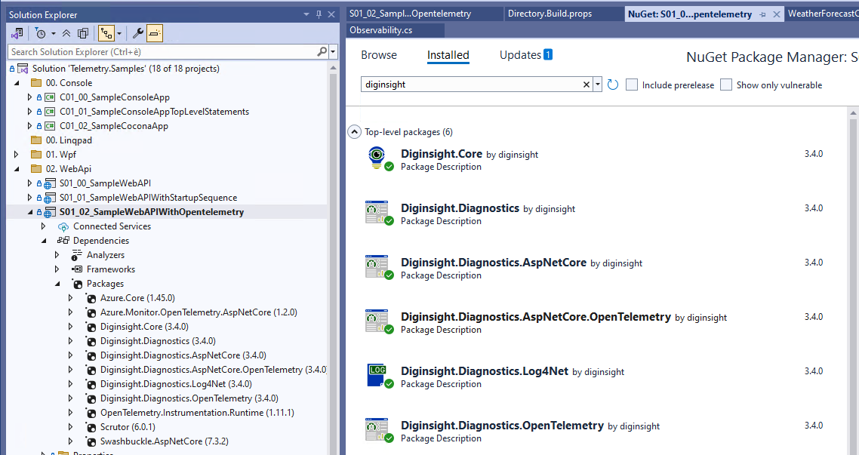Clear the diginsight search text
The height and width of the screenshot is (455, 859).
click(x=587, y=85)
